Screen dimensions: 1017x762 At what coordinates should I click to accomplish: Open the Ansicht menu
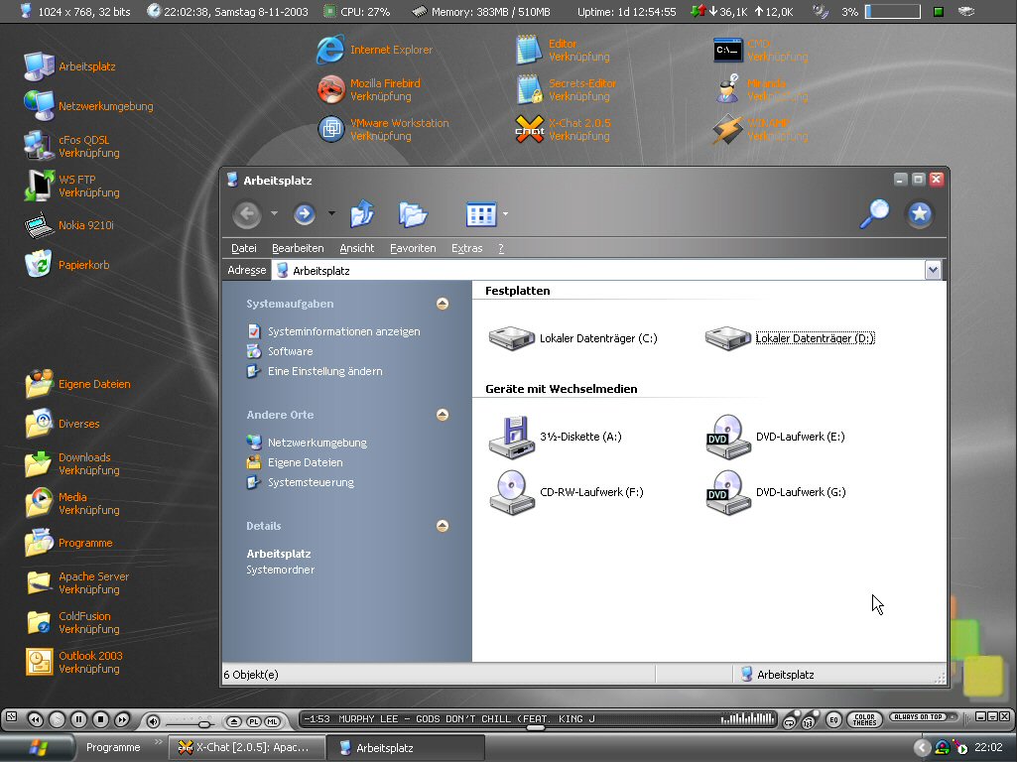click(356, 248)
